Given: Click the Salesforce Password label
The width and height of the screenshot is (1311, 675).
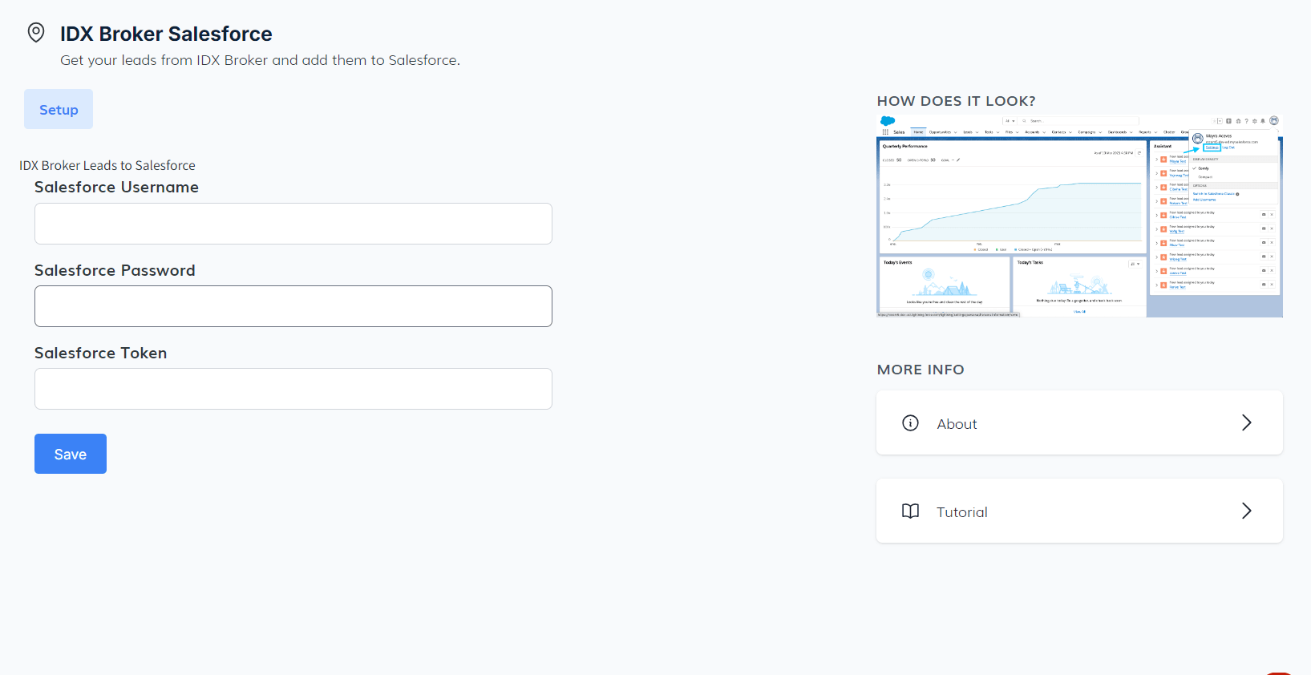Looking at the screenshot, I should coord(115,270).
